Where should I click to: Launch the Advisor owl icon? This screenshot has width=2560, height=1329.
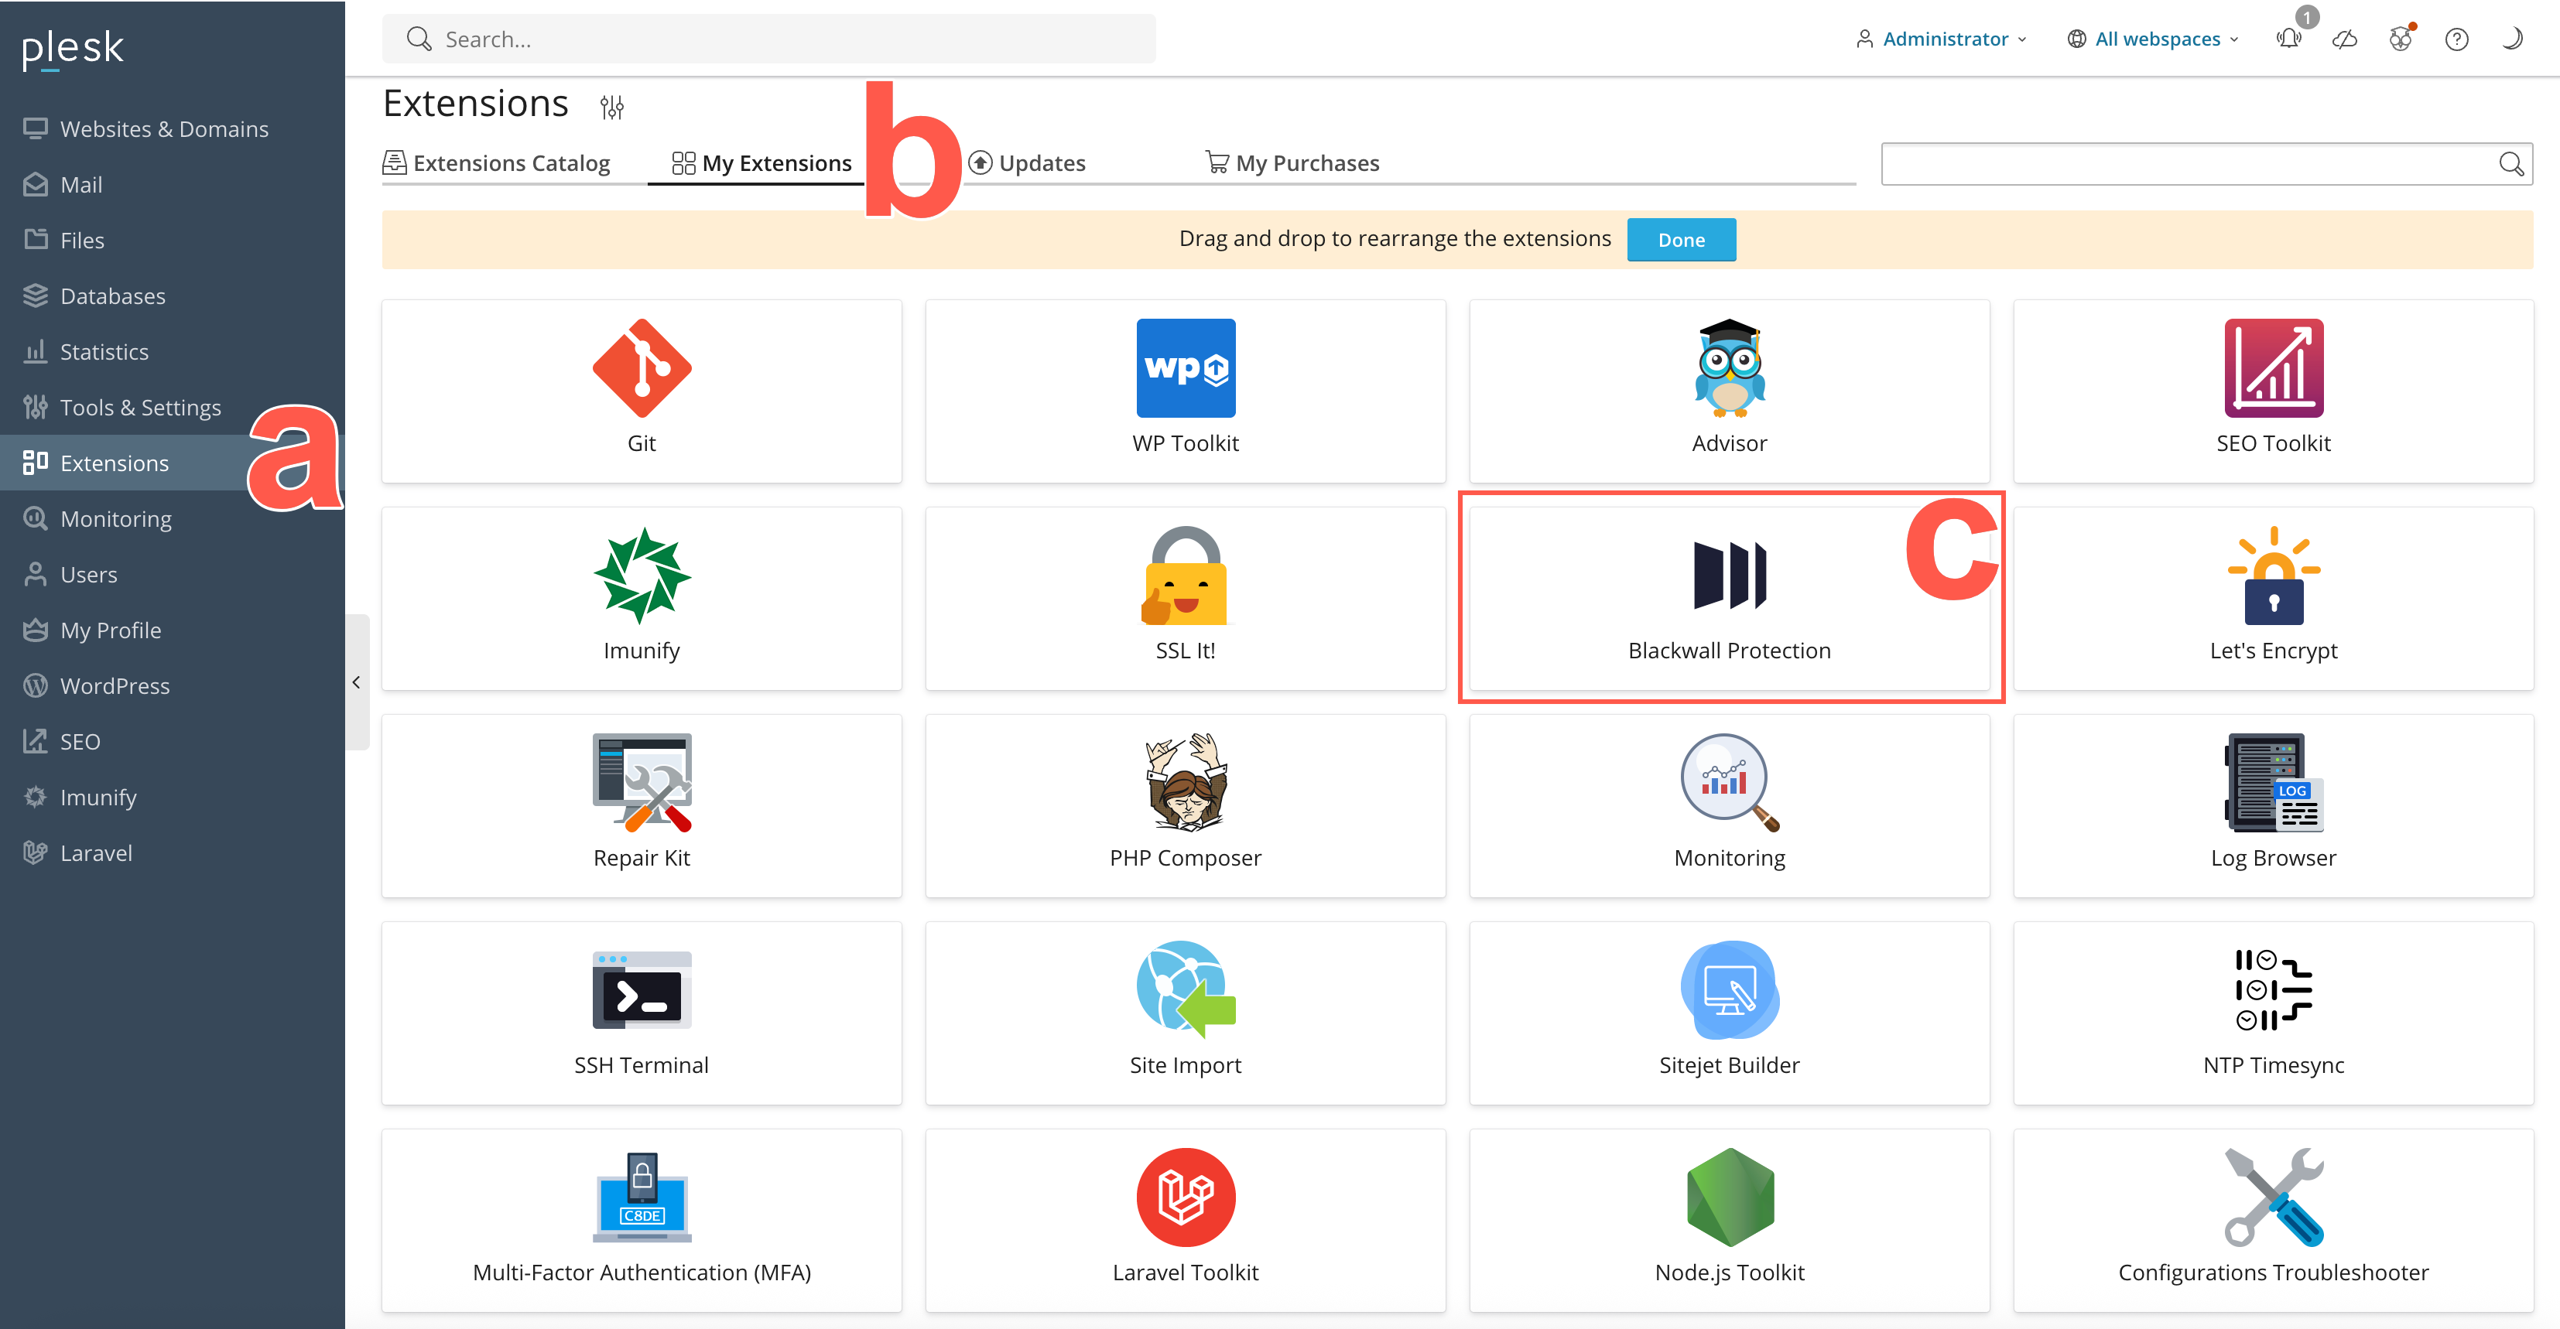tap(1728, 368)
